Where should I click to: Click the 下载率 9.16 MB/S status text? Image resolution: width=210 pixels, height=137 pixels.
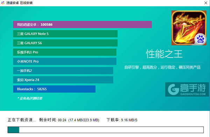[122, 120]
